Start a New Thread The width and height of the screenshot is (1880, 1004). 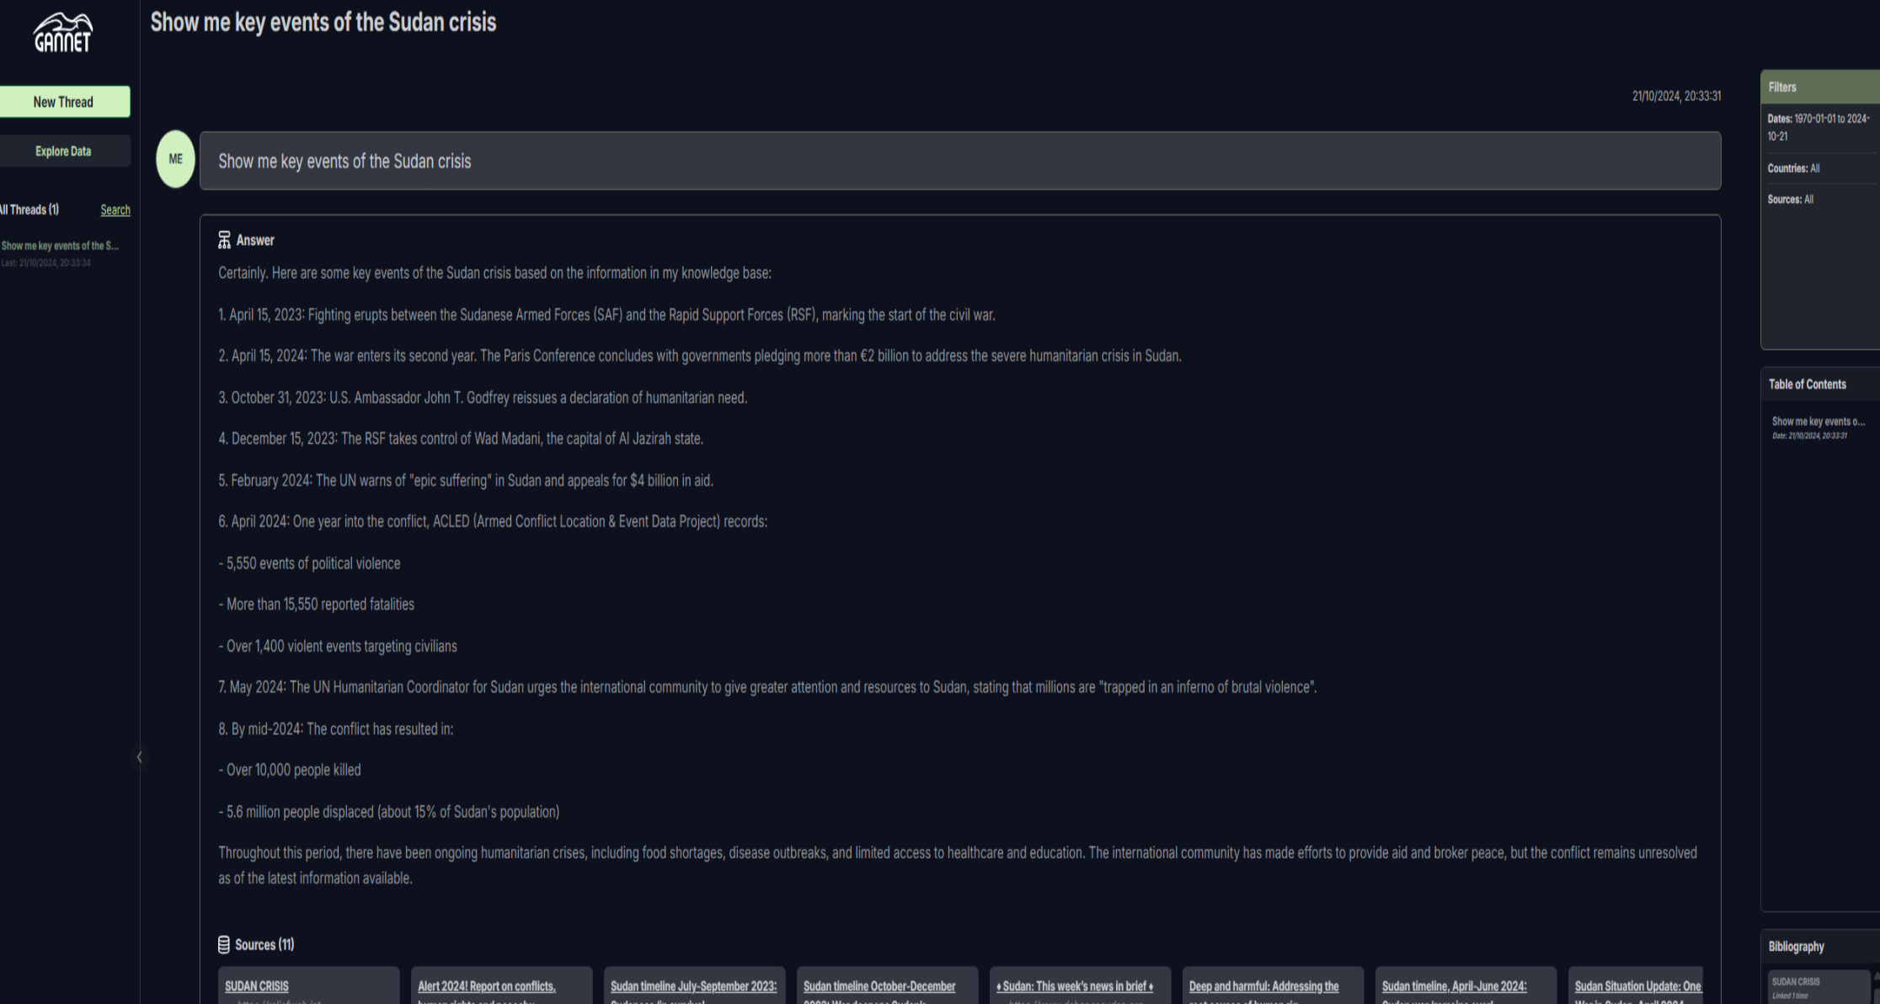pyautogui.click(x=64, y=102)
